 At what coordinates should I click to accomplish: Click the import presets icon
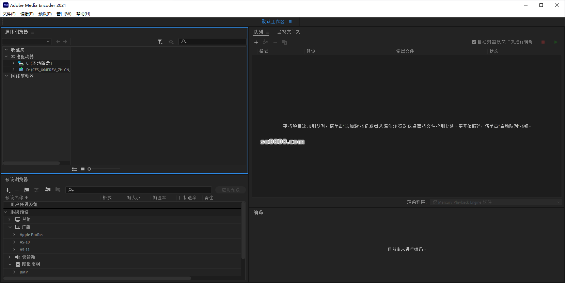[48, 190]
